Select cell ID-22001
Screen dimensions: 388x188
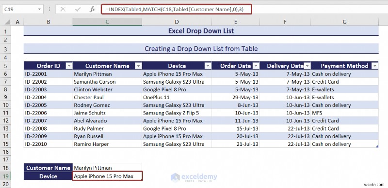48,74
